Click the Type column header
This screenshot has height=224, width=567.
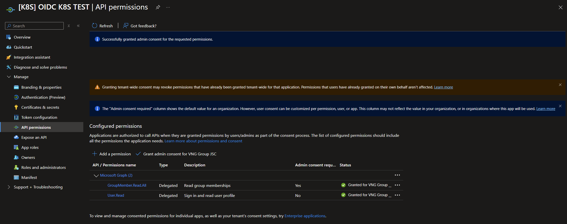[x=163, y=165]
